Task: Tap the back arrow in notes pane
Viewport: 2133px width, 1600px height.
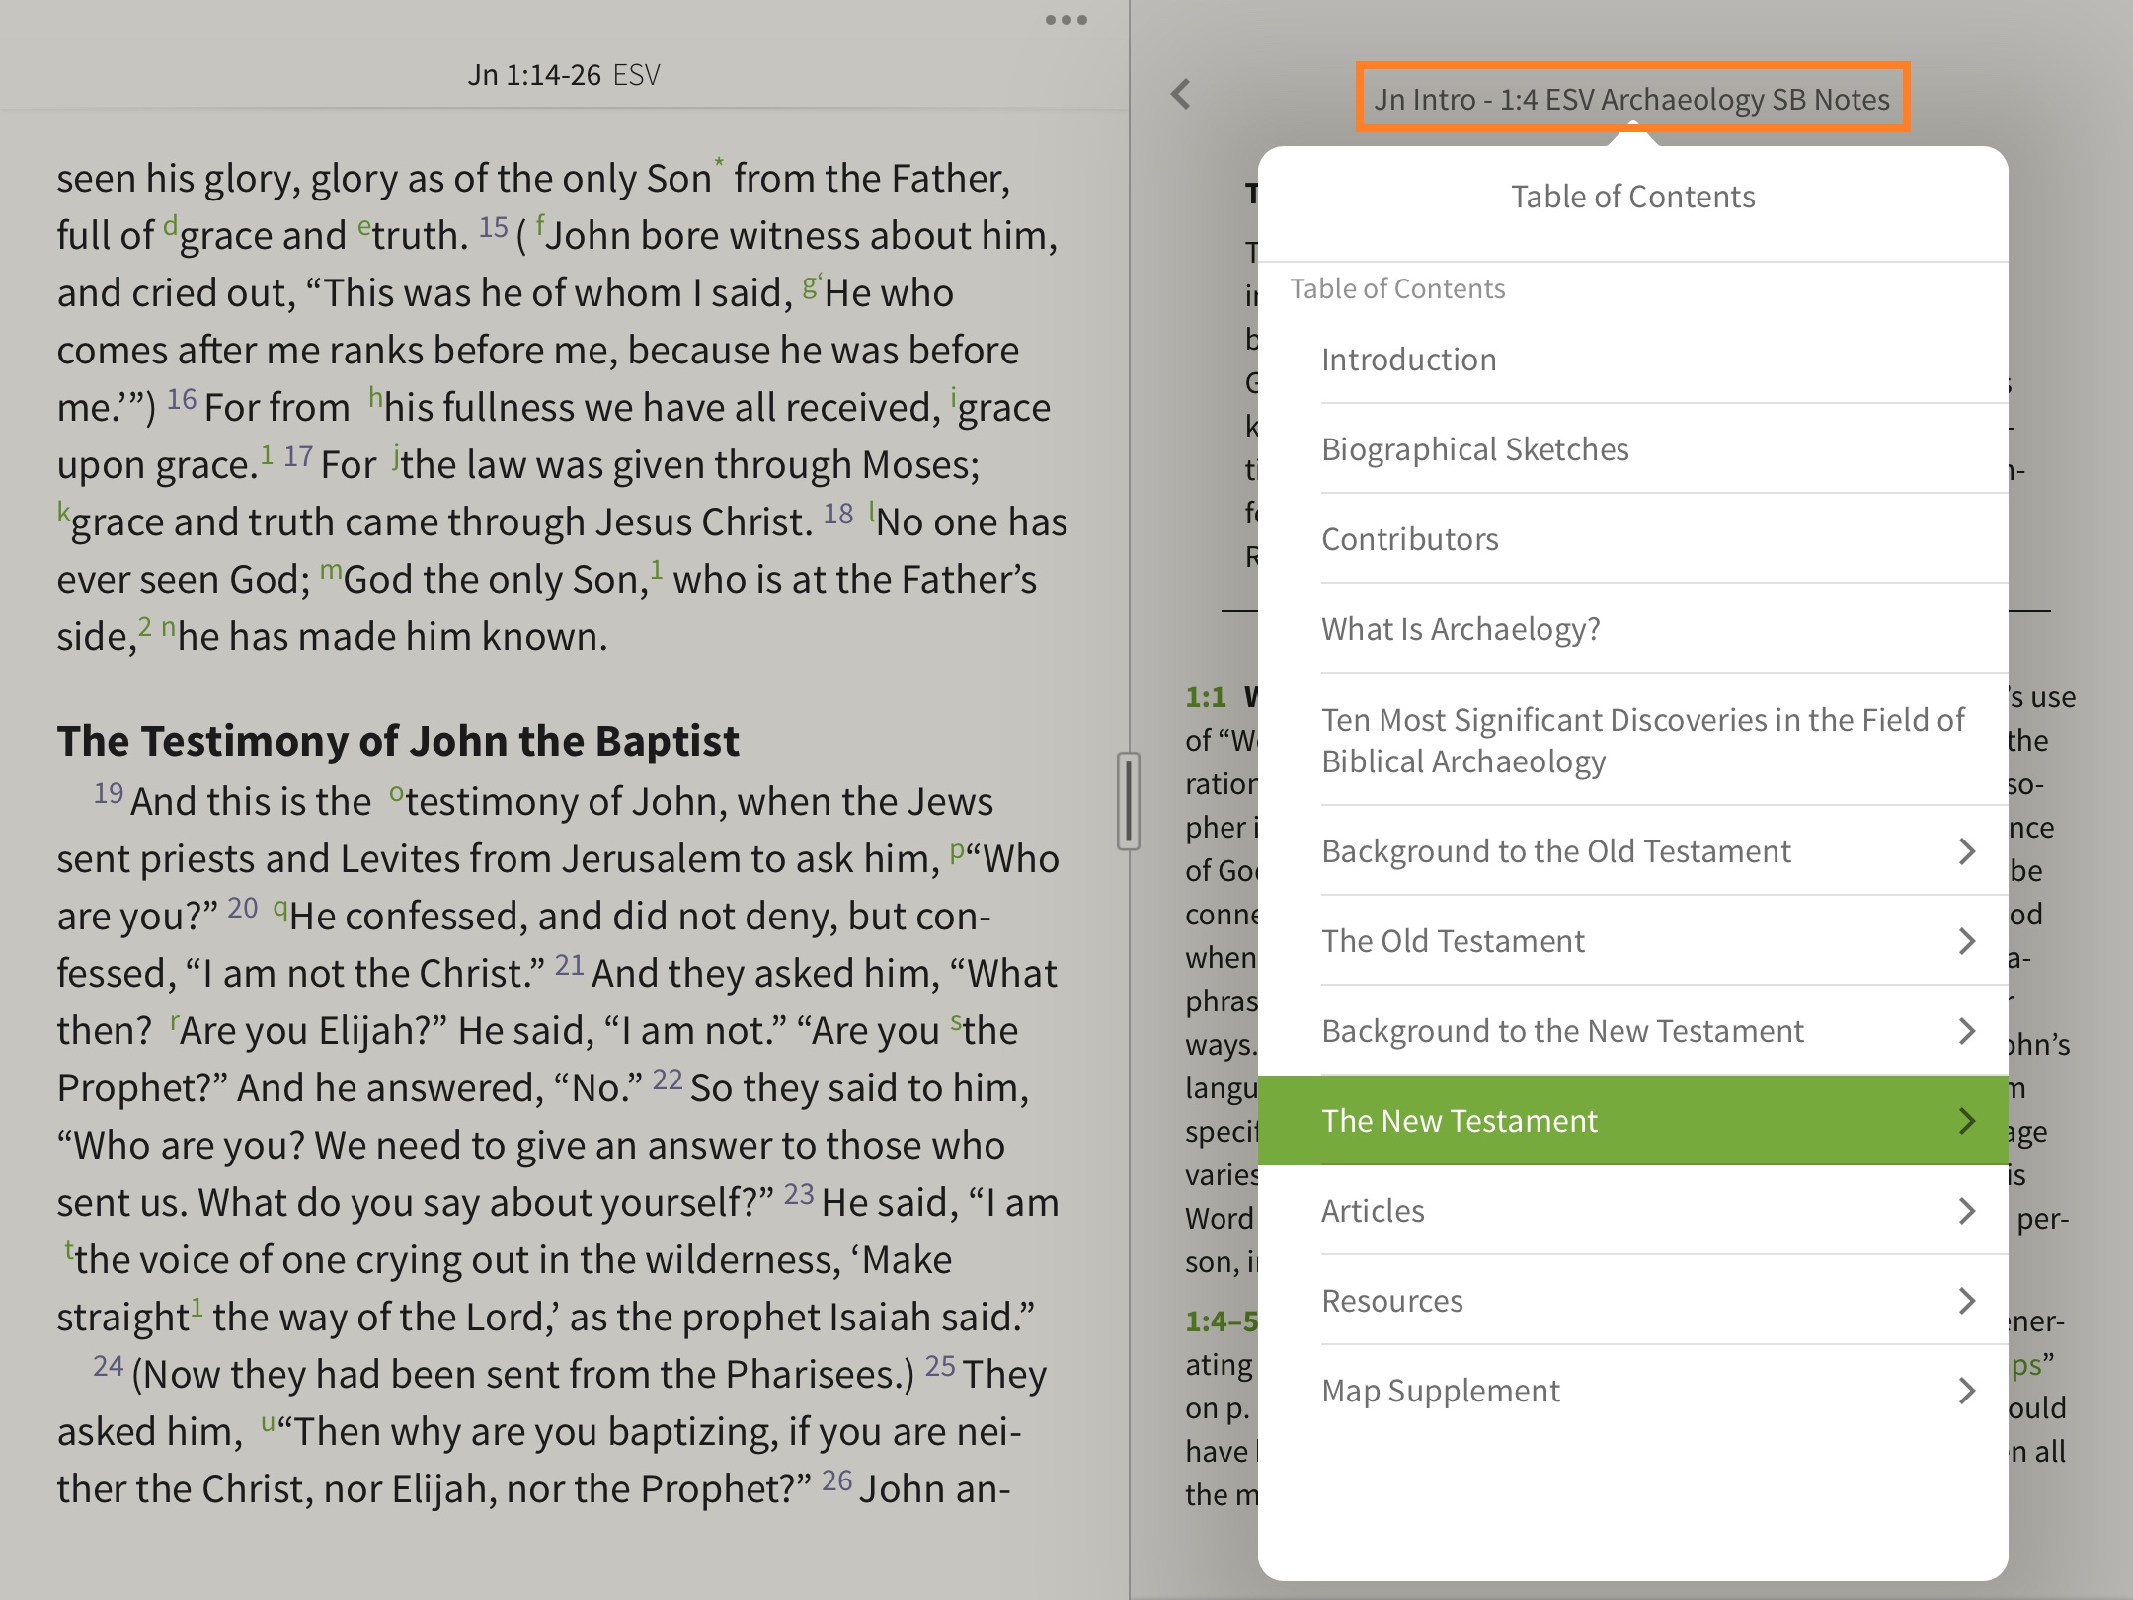Action: click(x=1181, y=95)
